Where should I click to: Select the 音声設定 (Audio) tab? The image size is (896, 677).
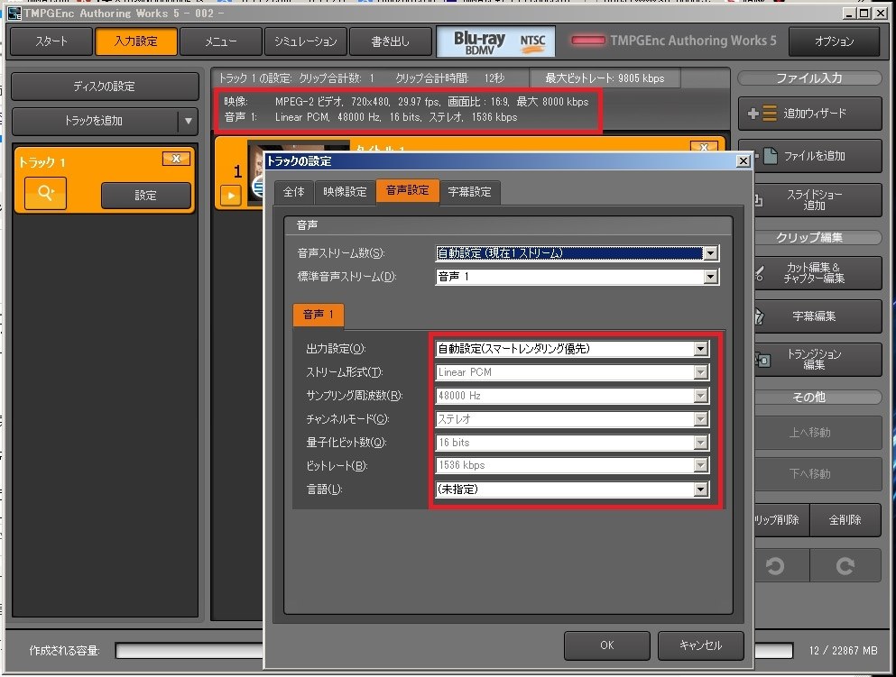click(x=408, y=190)
